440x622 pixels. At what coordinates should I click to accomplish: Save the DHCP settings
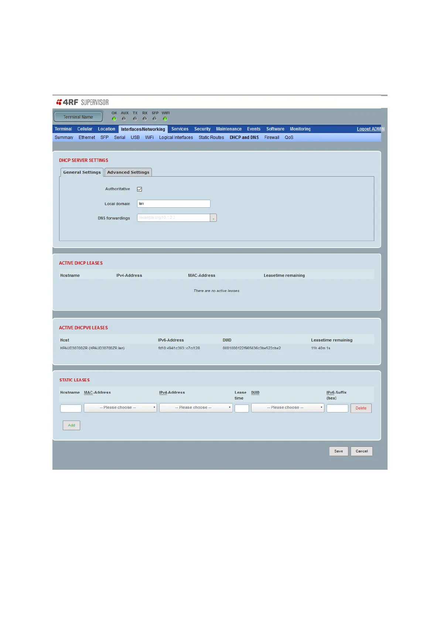point(339,451)
